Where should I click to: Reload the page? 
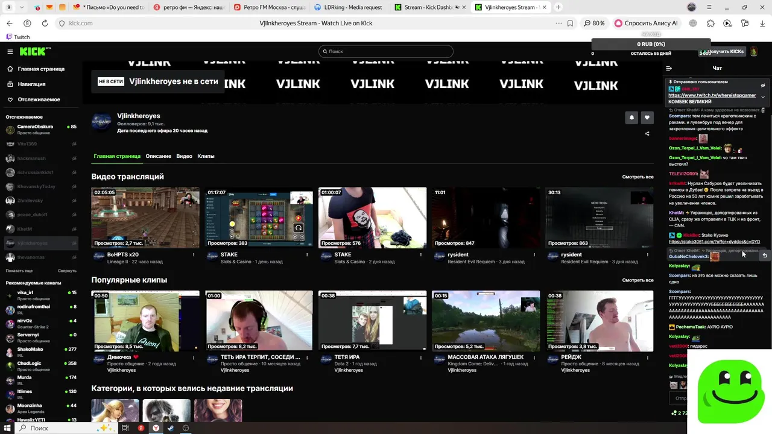click(45, 23)
